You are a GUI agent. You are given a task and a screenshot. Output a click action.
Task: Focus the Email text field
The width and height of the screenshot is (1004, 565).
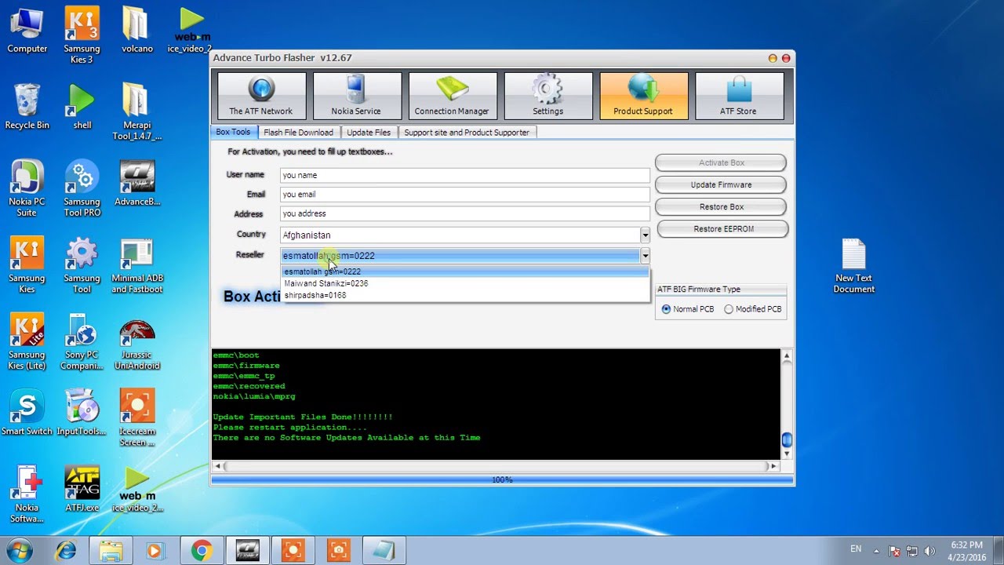[x=464, y=194]
